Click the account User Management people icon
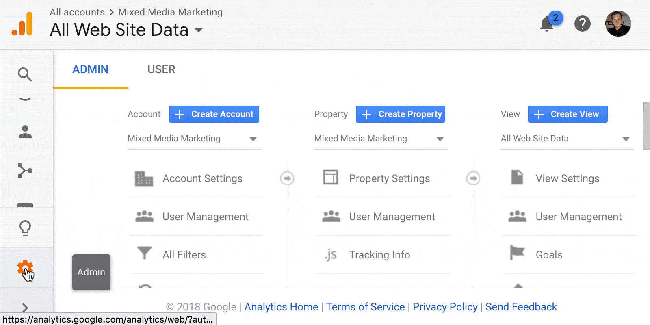The width and height of the screenshot is (650, 325). 144,217
